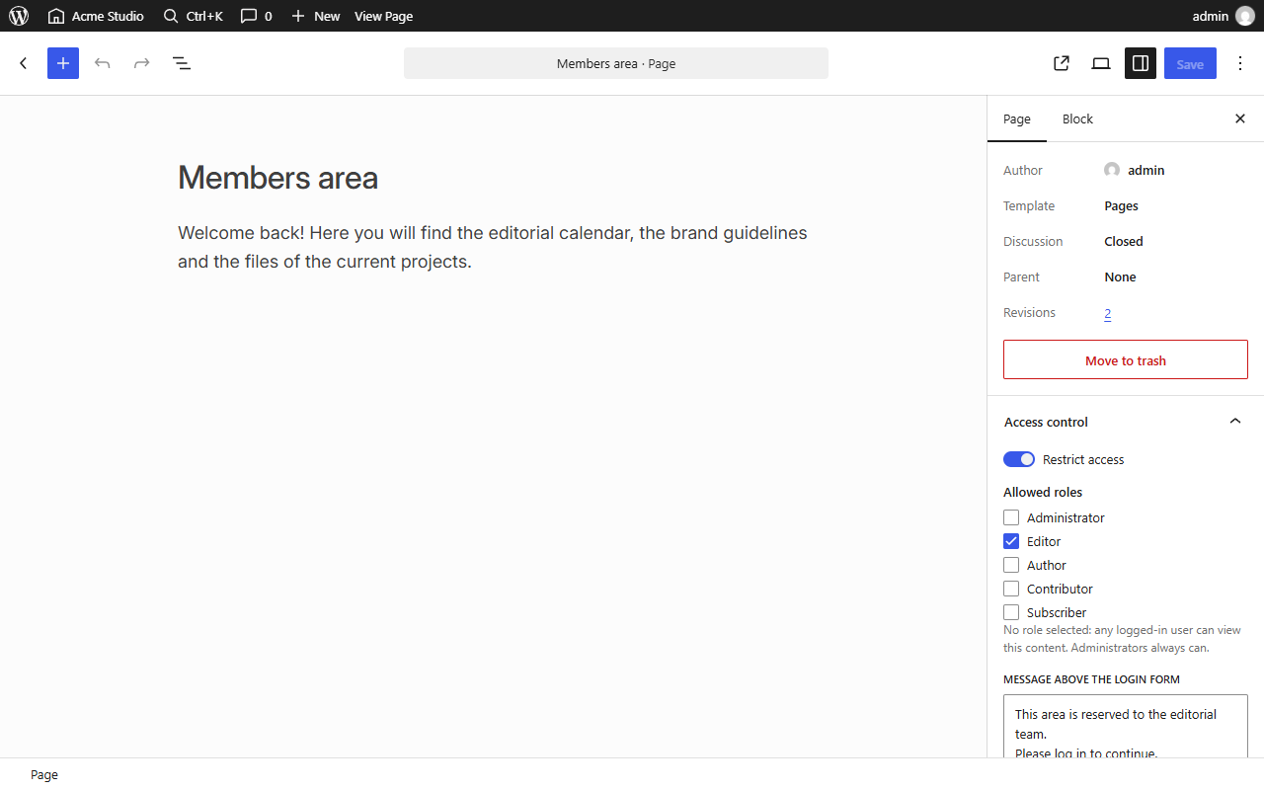
Task: Open the comments bubble showing 0
Action: coord(257,16)
